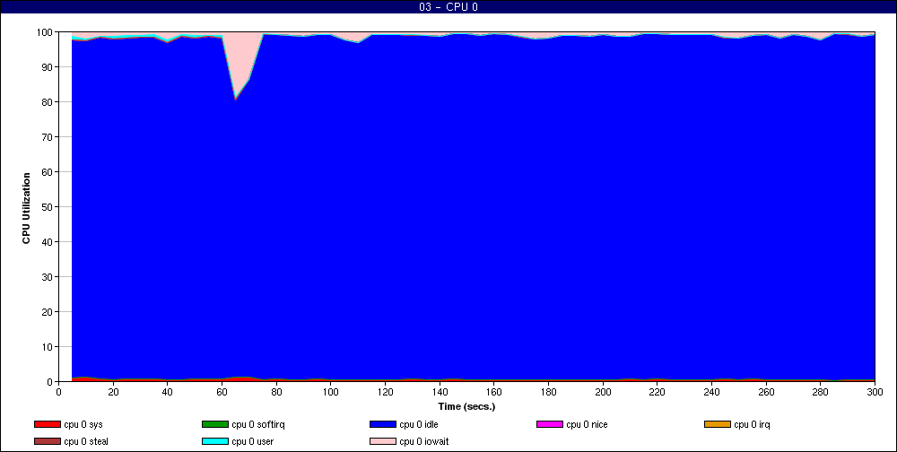Viewport: 897px width, 452px height.
Task: Click the pink cpu 0 iowait legend swatch
Action: point(383,442)
